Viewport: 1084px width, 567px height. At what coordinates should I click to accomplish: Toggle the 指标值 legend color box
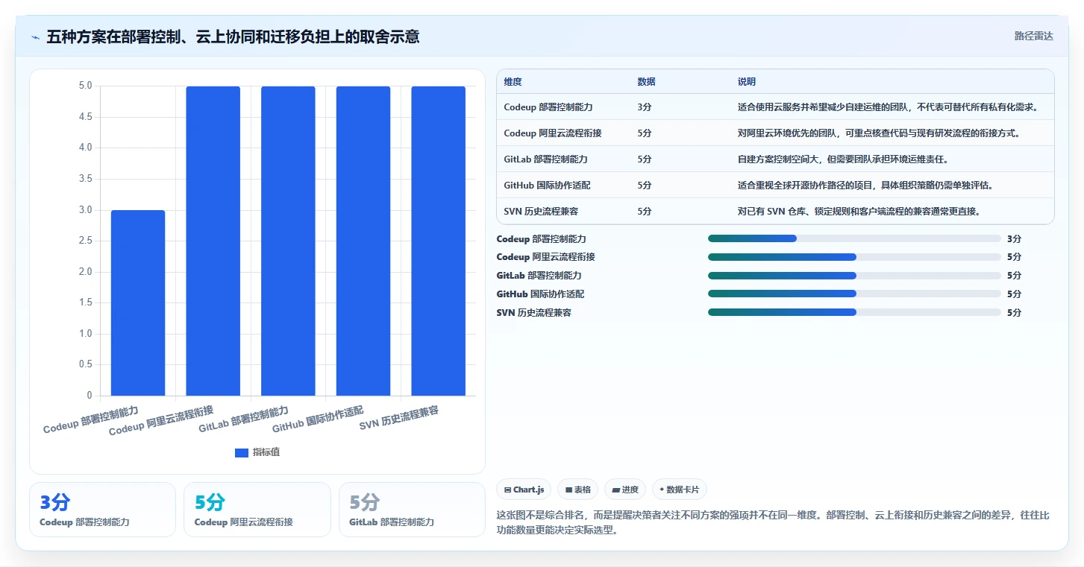pyautogui.click(x=242, y=452)
